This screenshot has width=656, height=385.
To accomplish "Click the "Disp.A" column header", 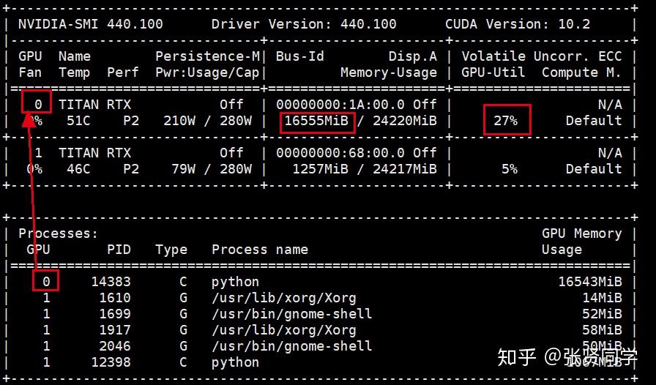I will pos(412,56).
